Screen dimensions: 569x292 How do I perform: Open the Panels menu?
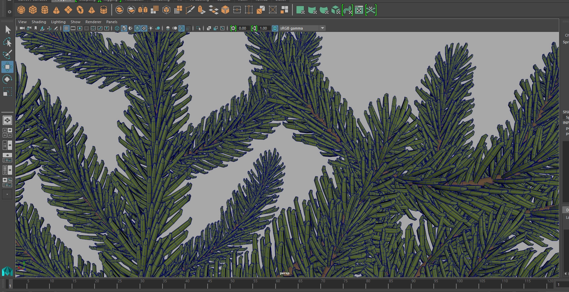click(112, 22)
